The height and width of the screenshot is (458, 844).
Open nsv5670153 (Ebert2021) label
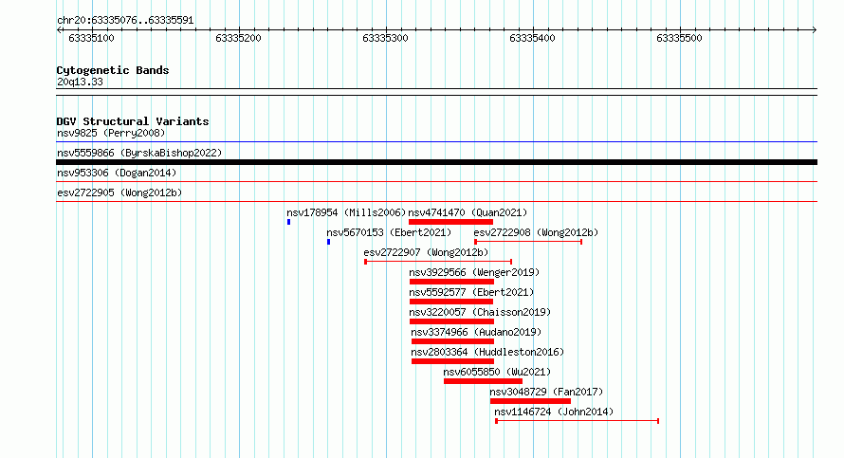click(389, 232)
